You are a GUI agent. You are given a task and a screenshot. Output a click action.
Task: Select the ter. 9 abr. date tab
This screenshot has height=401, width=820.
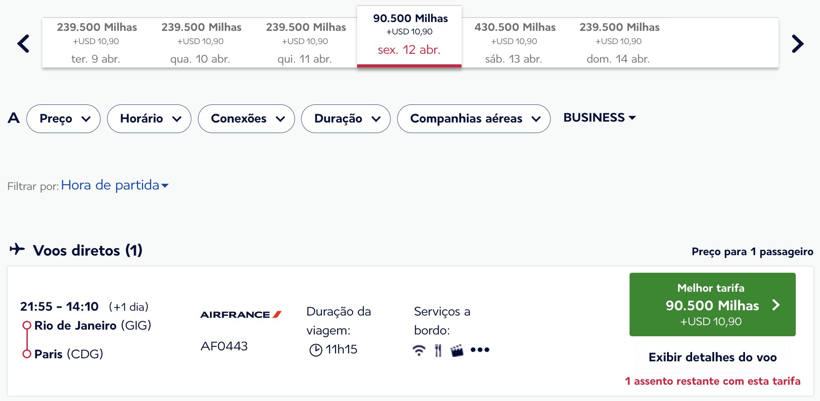coord(96,43)
